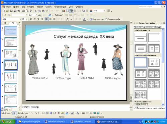The height and width of the screenshot is (124, 167).
Task: Open the Вставка menu
Action: point(31,7)
